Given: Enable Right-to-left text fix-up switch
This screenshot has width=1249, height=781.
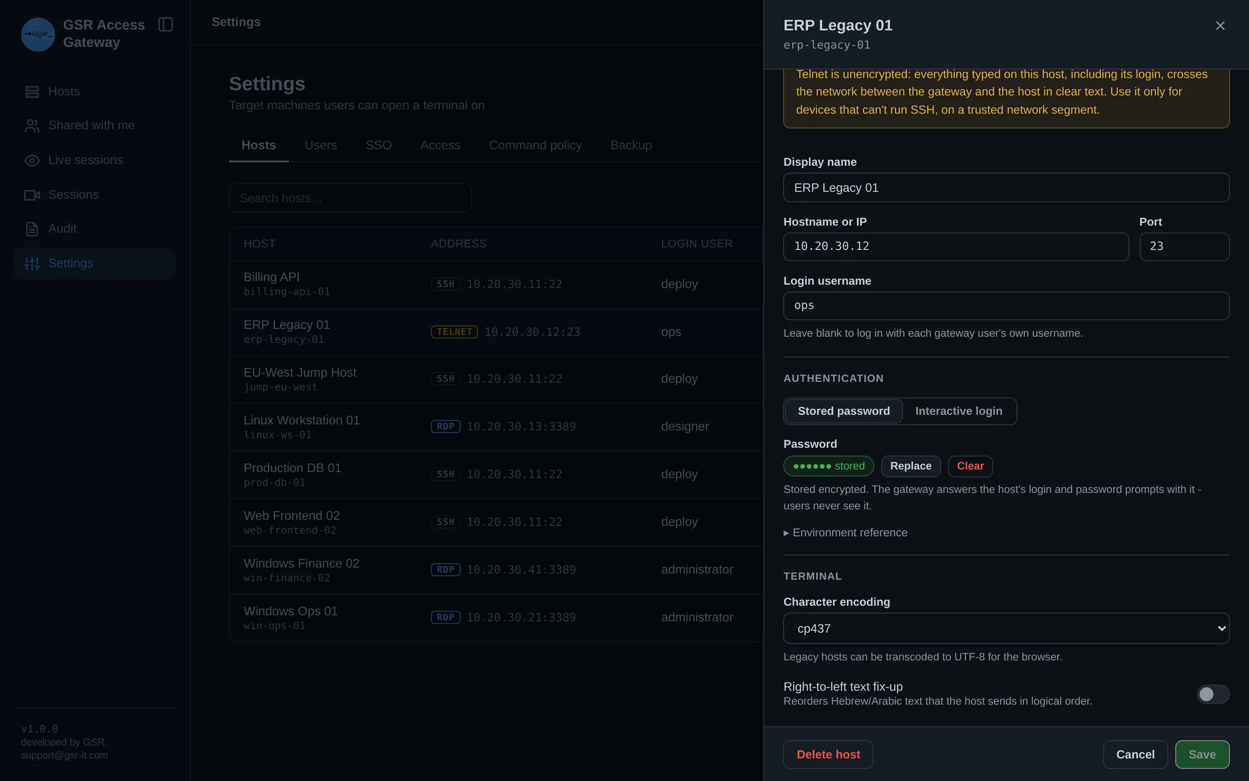Looking at the screenshot, I should tap(1213, 694).
